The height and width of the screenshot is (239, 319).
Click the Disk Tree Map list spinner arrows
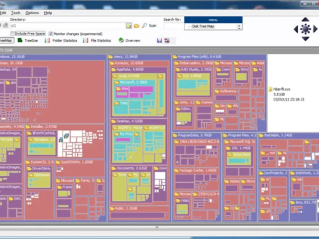pos(239,27)
